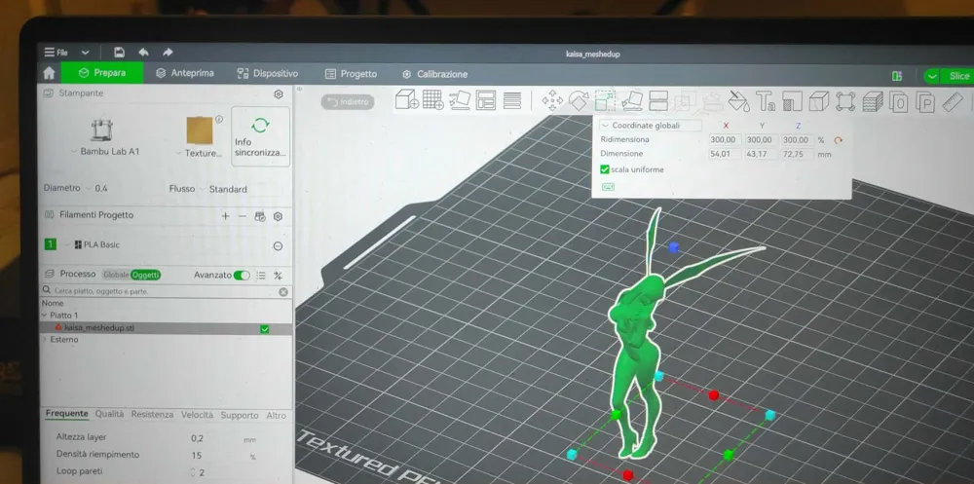Select the Move tool in toolbar
Image resolution: width=974 pixels, height=484 pixels.
(552, 100)
